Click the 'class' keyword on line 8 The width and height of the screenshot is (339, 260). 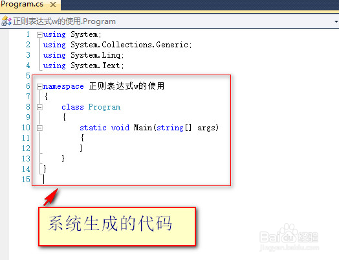click(72, 107)
